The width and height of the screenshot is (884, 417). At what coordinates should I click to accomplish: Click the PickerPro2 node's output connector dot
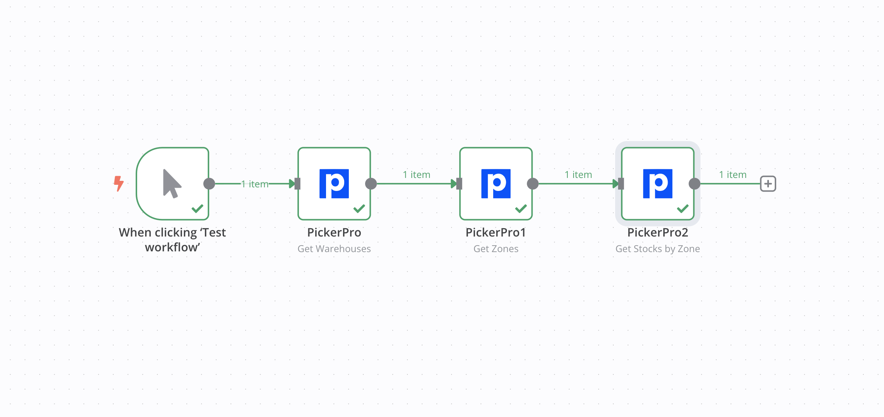coord(694,184)
